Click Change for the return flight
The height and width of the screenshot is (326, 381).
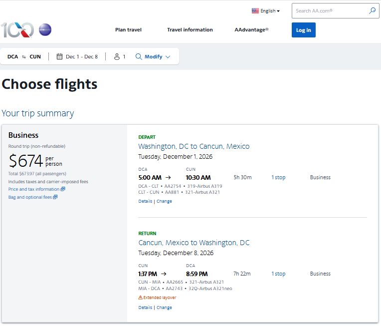click(x=164, y=308)
